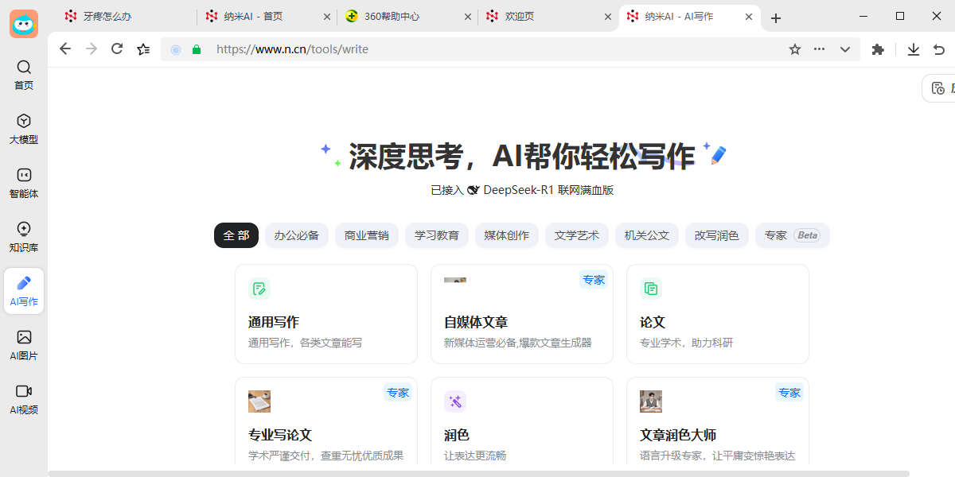Go back using browser back arrow
This screenshot has height=477, width=955.
point(65,49)
